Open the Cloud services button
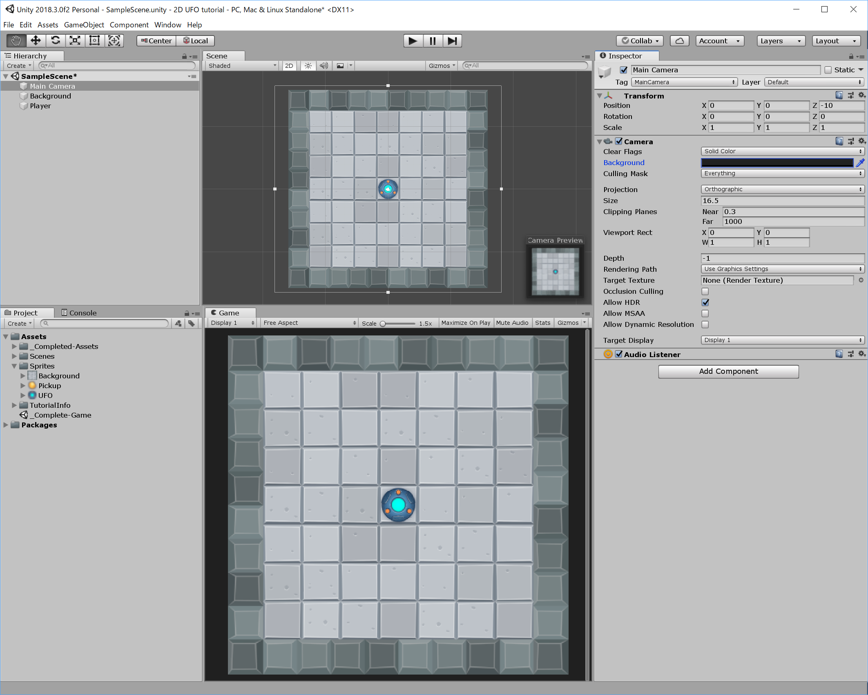 [x=679, y=41]
